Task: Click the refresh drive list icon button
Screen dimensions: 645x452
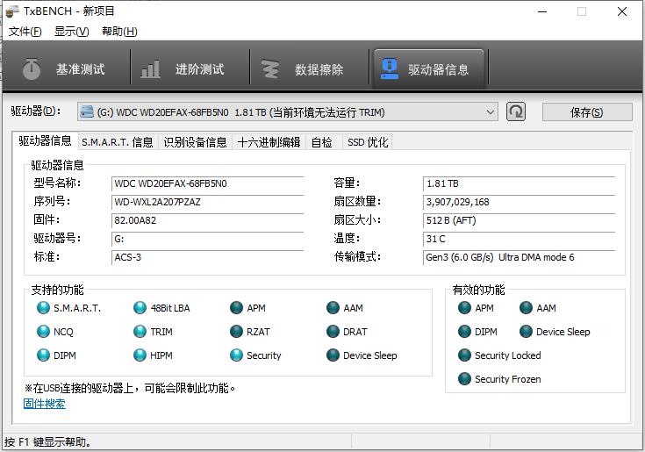Action: (x=516, y=111)
